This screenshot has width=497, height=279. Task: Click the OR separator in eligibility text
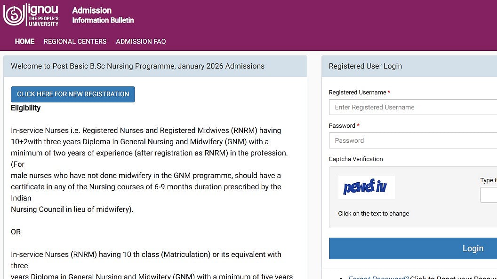pos(16,232)
